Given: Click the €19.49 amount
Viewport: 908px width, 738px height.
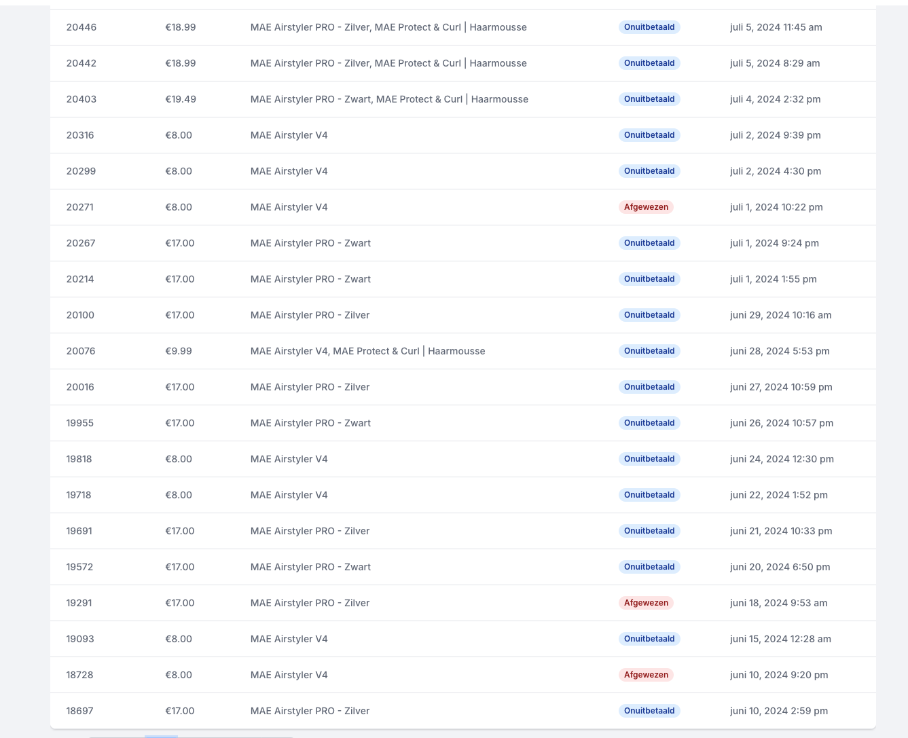Looking at the screenshot, I should (181, 99).
